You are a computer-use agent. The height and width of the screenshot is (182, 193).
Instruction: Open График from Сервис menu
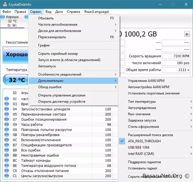coord(74,45)
